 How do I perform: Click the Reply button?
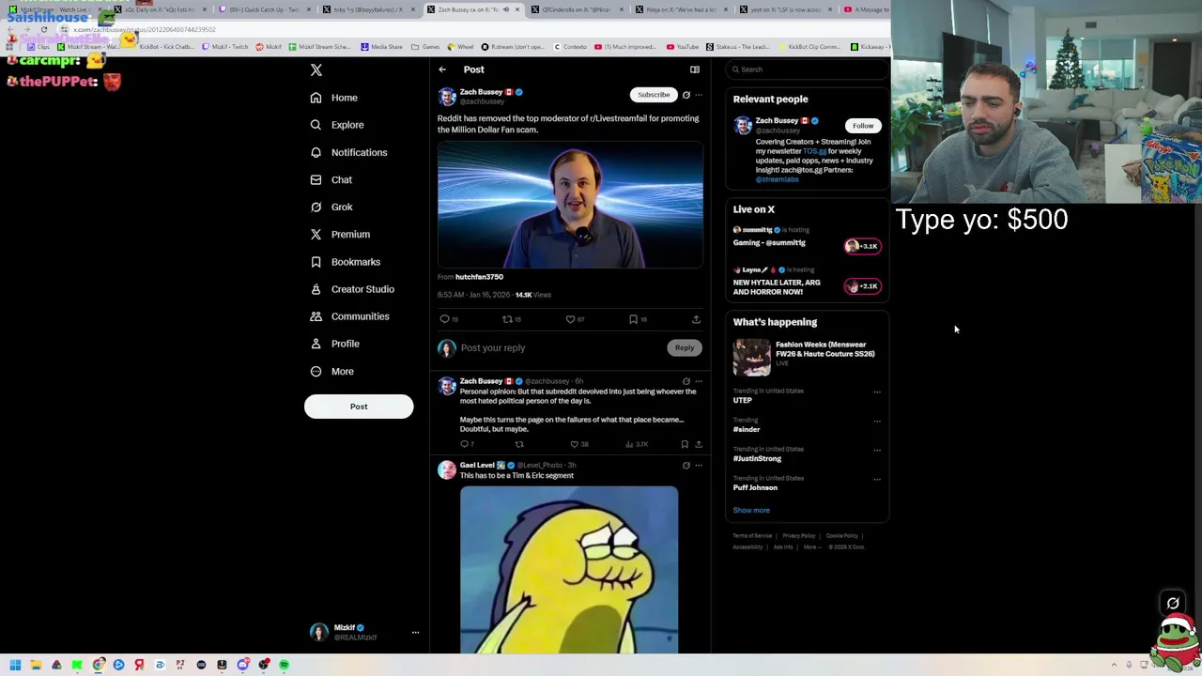point(685,348)
